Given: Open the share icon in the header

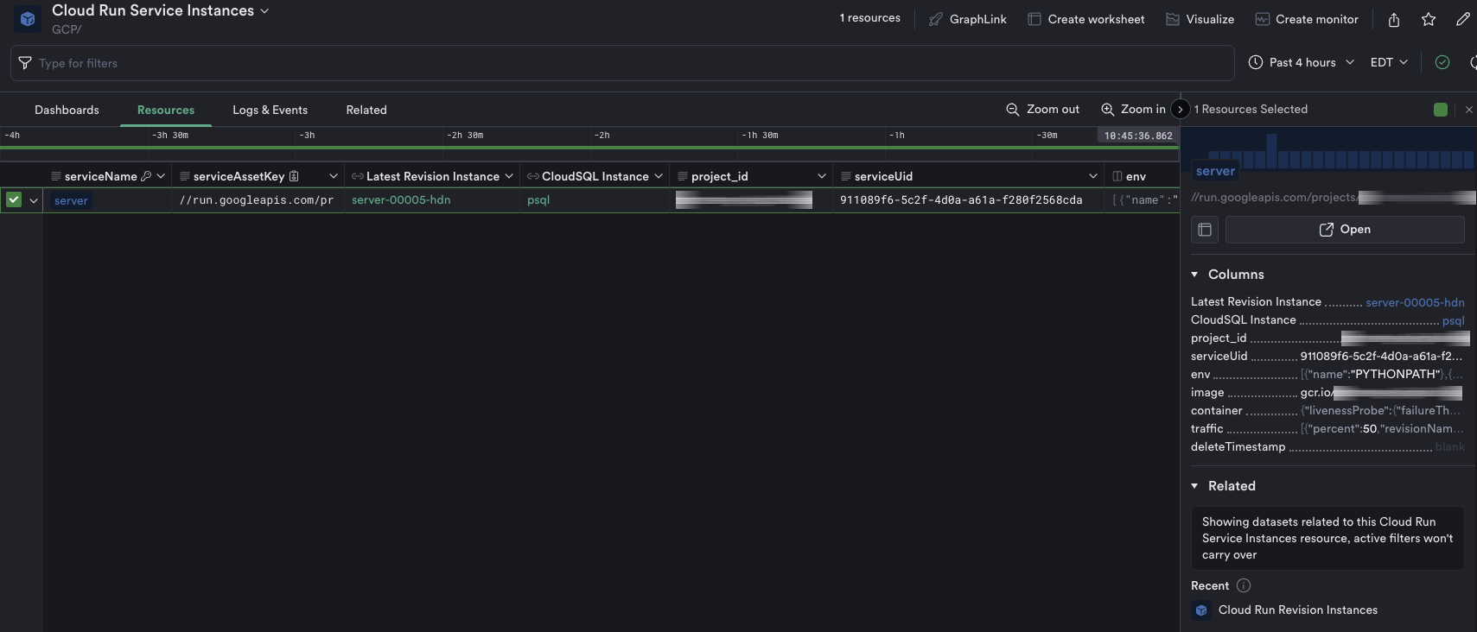Looking at the screenshot, I should click(1394, 19).
